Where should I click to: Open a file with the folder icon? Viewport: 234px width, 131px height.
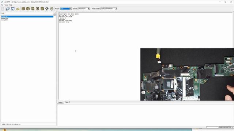tap(8, 9)
